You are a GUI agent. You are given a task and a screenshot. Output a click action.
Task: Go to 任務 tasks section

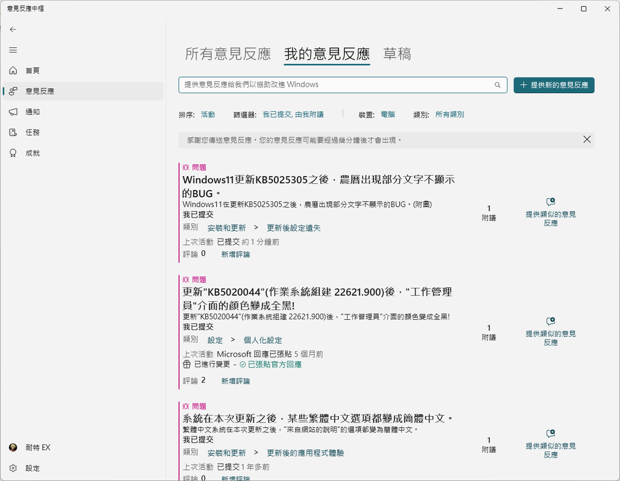click(x=83, y=132)
